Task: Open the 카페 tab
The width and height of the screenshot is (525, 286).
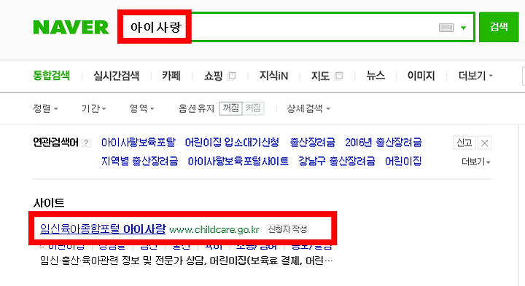Action: pyautogui.click(x=171, y=76)
